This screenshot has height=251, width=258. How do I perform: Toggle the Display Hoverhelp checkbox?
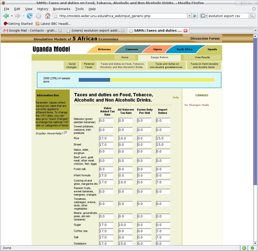66,133
